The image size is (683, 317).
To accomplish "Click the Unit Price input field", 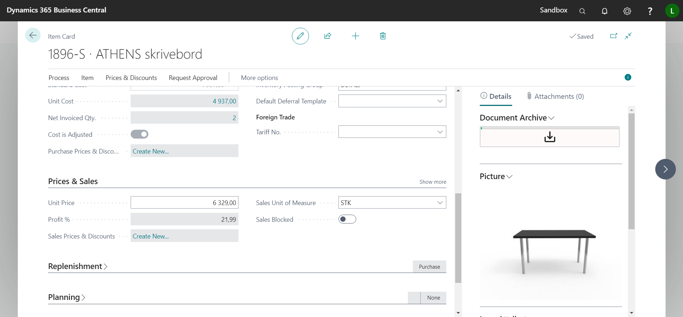I will point(184,203).
